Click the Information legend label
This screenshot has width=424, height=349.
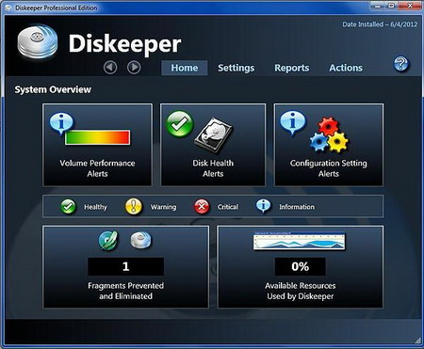pyautogui.click(x=297, y=207)
